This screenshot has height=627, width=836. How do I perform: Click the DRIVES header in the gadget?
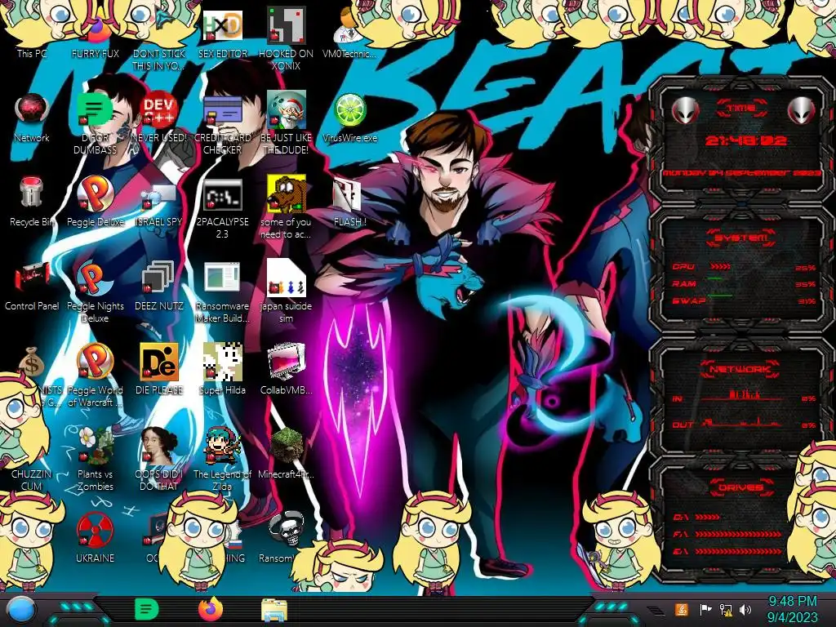click(740, 487)
